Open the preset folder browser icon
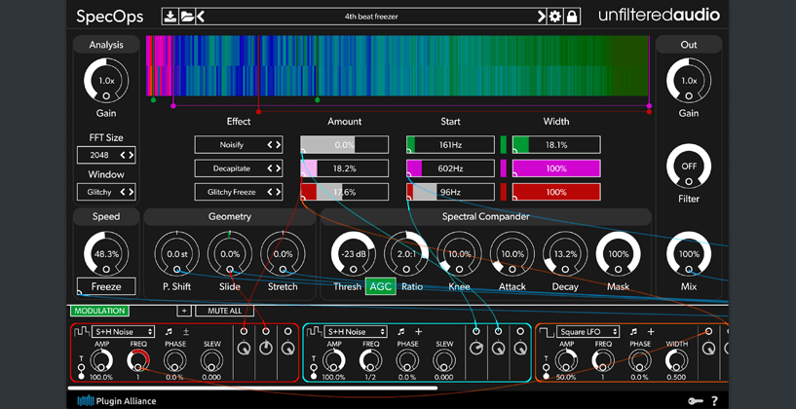This screenshot has height=409, width=796. click(186, 17)
